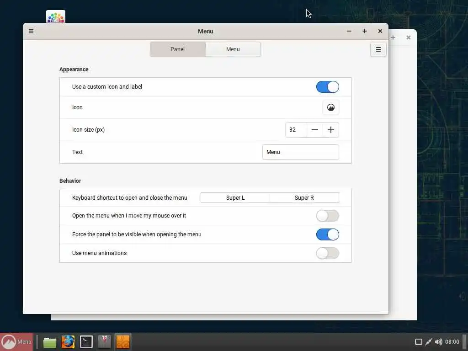Open the settings hamburger menu beside the tabs

378,49
